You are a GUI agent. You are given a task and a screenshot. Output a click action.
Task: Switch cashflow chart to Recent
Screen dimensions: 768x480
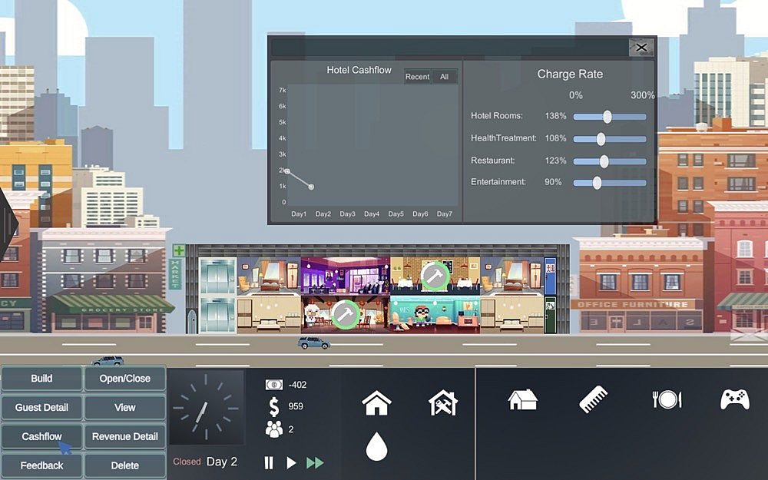click(x=417, y=77)
